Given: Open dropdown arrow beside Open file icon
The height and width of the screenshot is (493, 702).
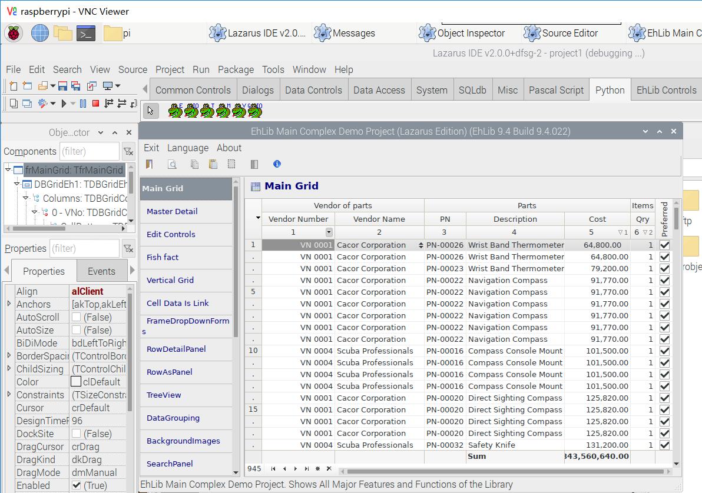Looking at the screenshot, I should click(53, 86).
